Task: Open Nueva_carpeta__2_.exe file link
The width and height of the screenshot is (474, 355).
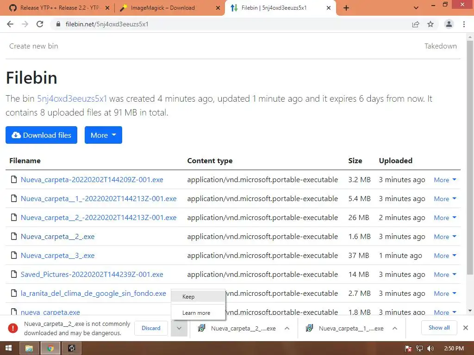Action: (x=57, y=237)
